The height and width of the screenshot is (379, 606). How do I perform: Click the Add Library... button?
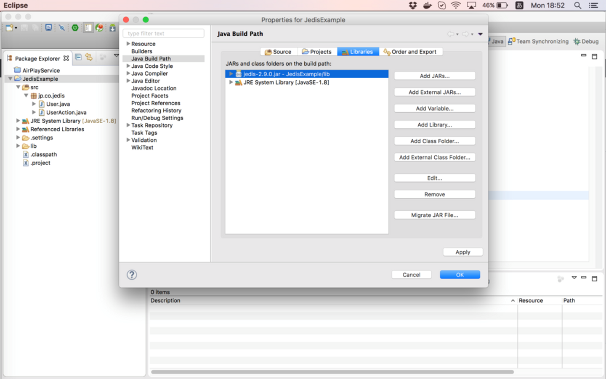pyautogui.click(x=435, y=125)
